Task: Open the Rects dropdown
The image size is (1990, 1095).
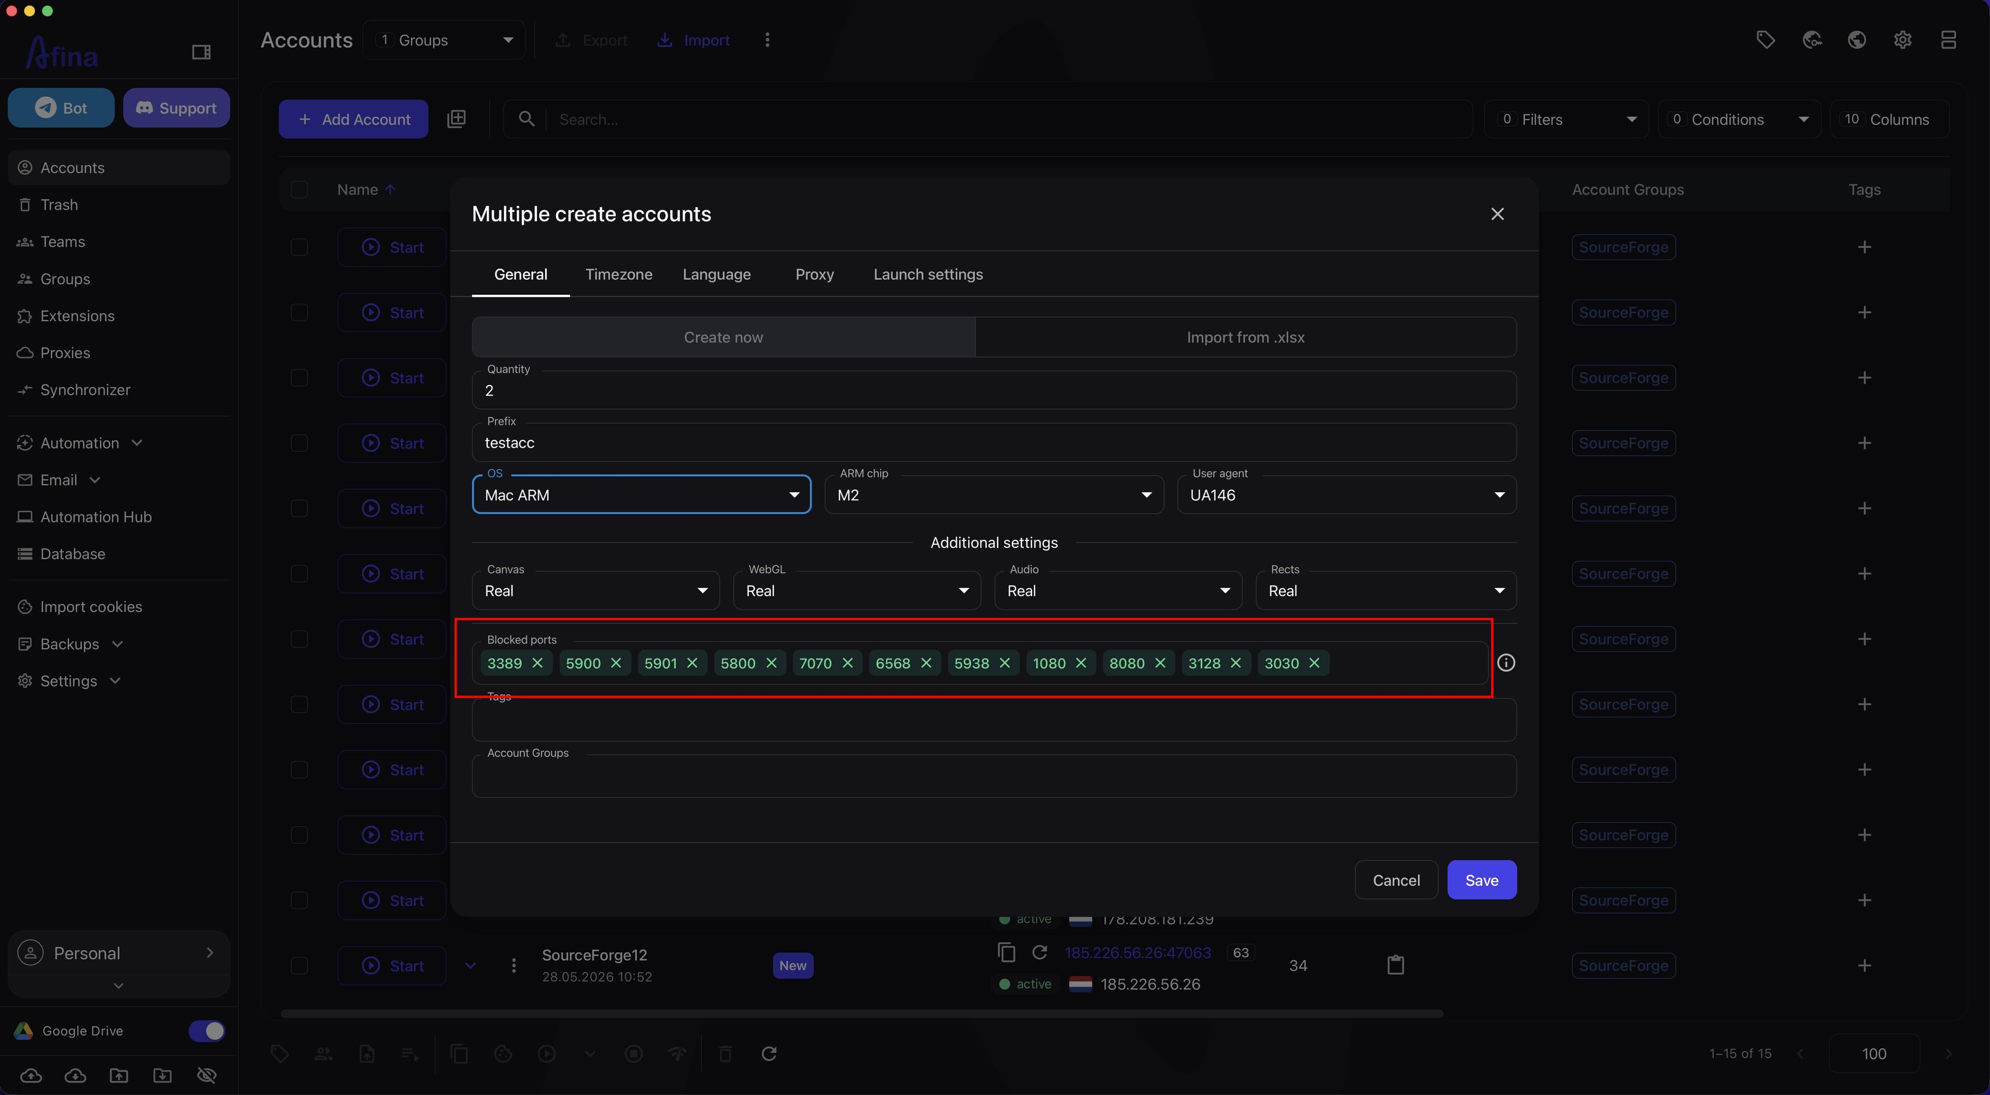Action: pyautogui.click(x=1386, y=590)
